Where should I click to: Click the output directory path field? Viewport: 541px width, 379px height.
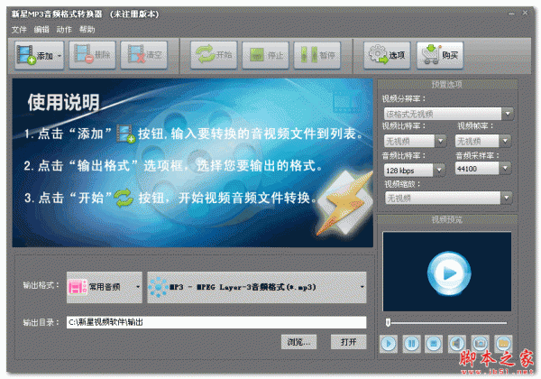coord(216,322)
